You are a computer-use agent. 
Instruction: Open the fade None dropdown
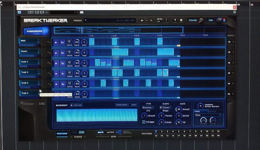(208, 115)
